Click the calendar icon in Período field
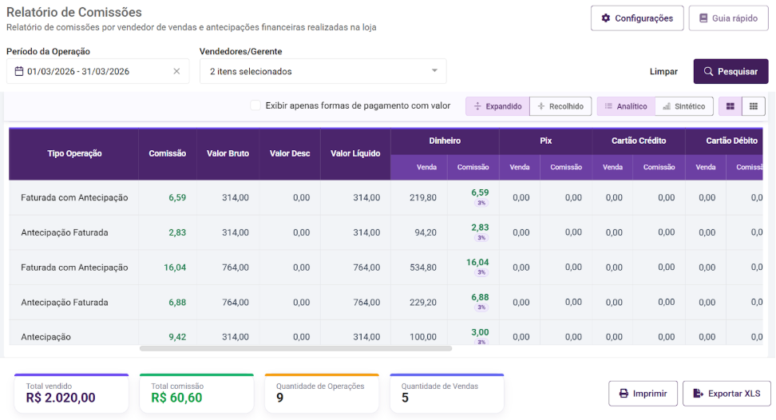This screenshot has width=776, height=420. (19, 71)
